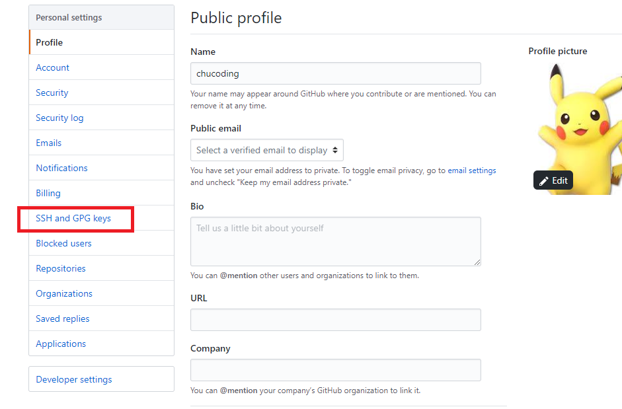This screenshot has height=409, width=622.
Task: Open the Profile settings page
Action: pos(102,42)
